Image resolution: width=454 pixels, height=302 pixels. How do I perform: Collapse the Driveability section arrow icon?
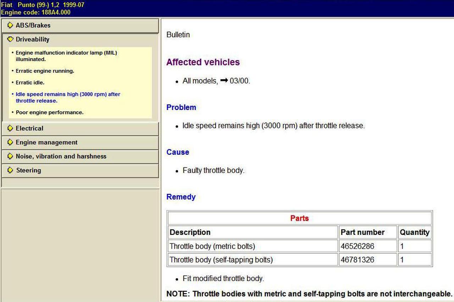point(10,39)
